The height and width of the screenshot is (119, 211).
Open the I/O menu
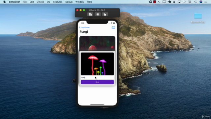48,2
